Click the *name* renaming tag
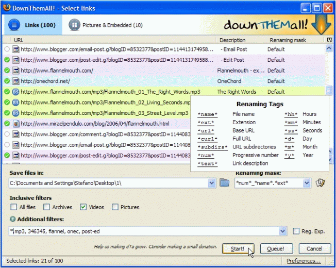Image resolution: width=336 pixels, height=268 pixels. [208, 114]
